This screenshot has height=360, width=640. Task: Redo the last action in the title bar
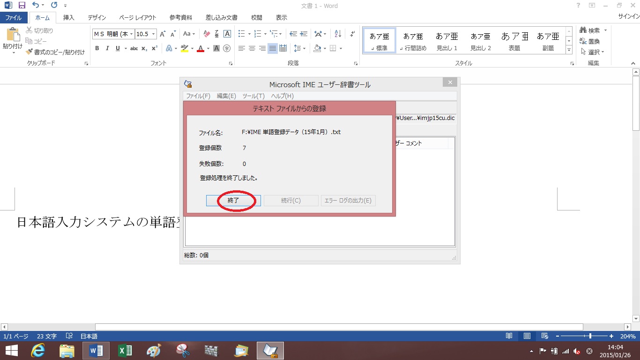pyautogui.click(x=54, y=6)
